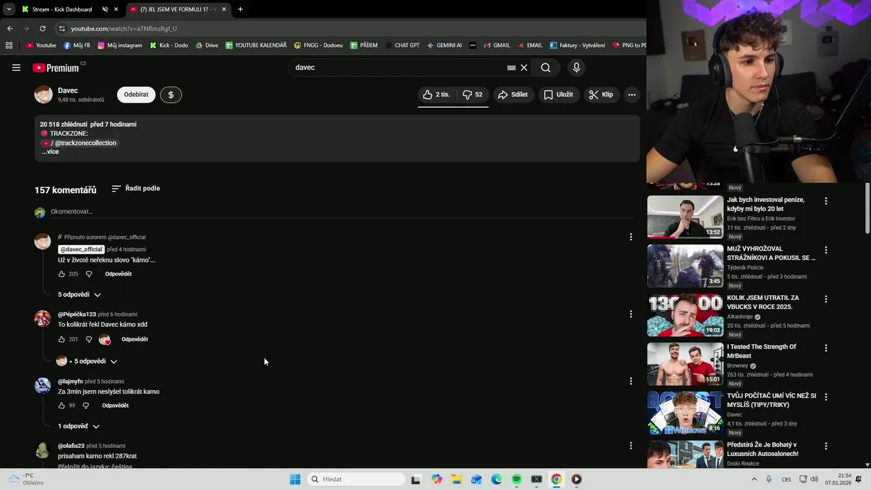871x490 pixels.
Task: Reply to @lajmyfn comment
Action: coord(115,406)
